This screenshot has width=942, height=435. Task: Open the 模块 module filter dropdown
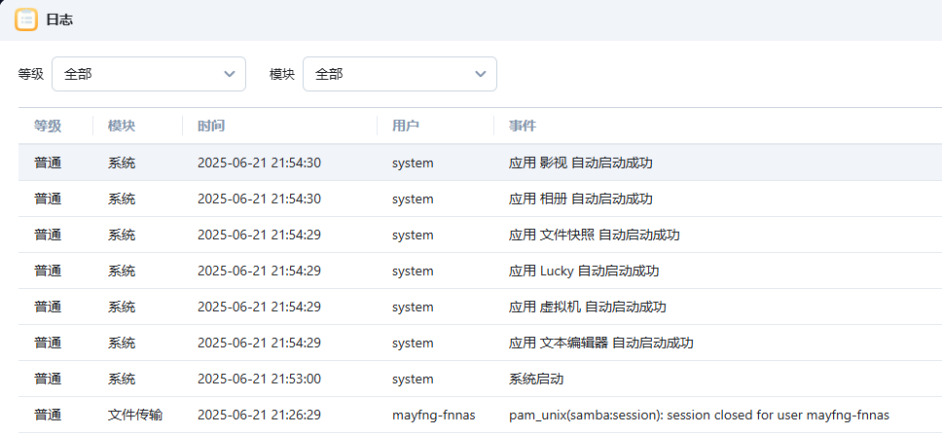[x=400, y=74]
